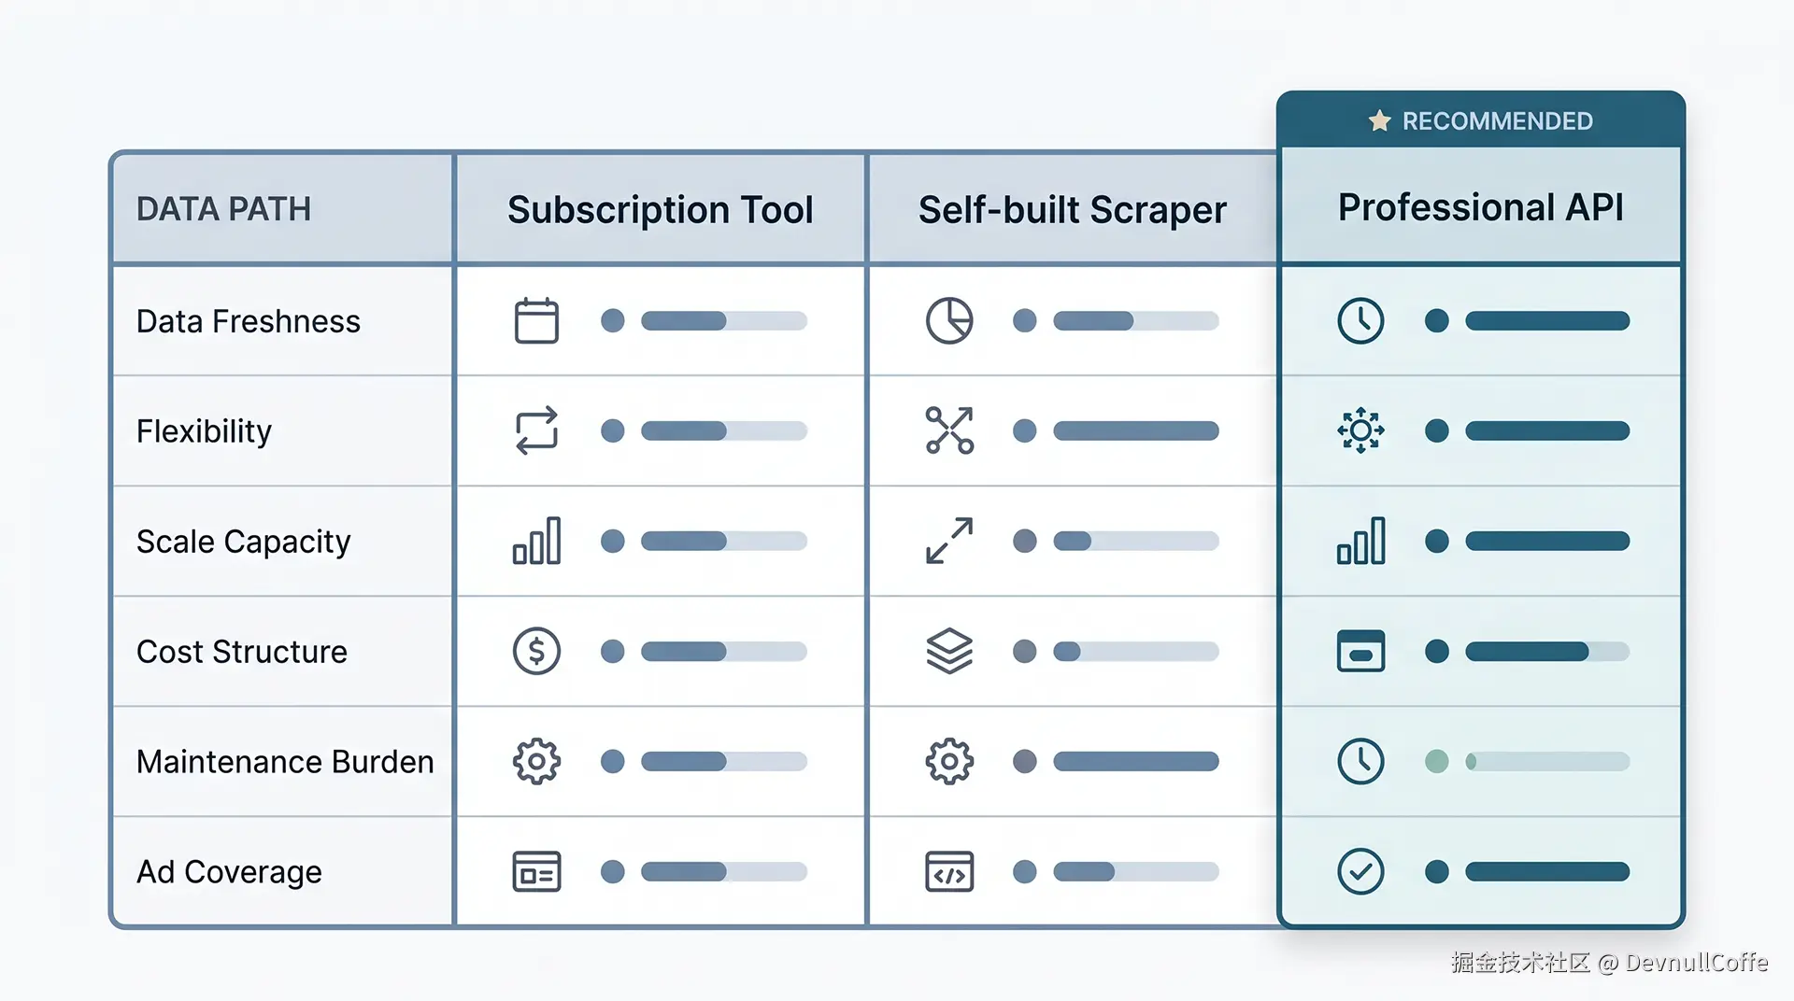This screenshot has height=1001, width=1794.
Task: Click the checkmark circle icon under Professional API
Action: 1360,872
